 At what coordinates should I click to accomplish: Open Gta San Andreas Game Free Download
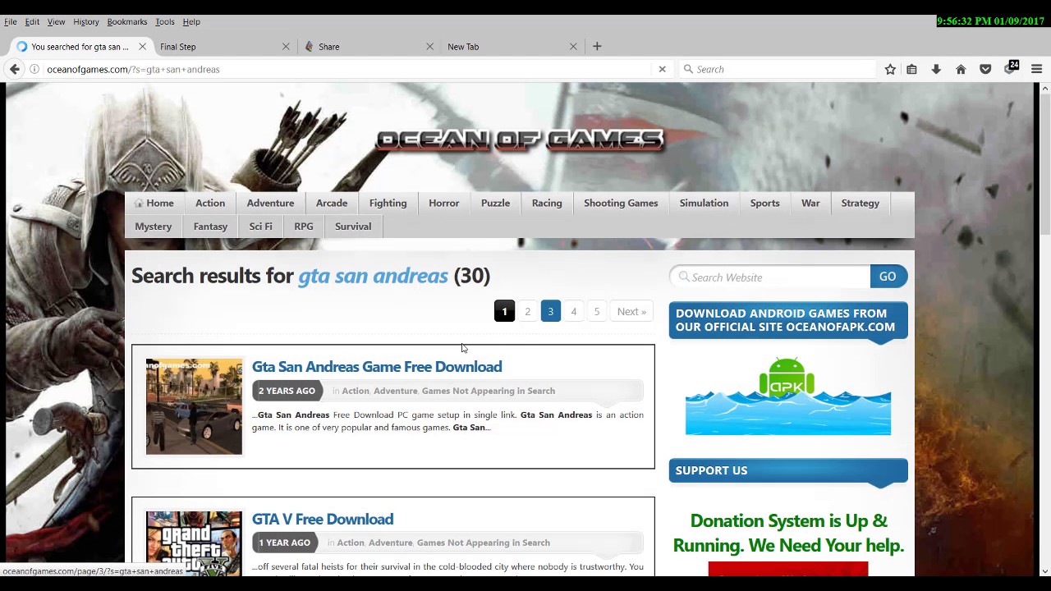coord(377,367)
